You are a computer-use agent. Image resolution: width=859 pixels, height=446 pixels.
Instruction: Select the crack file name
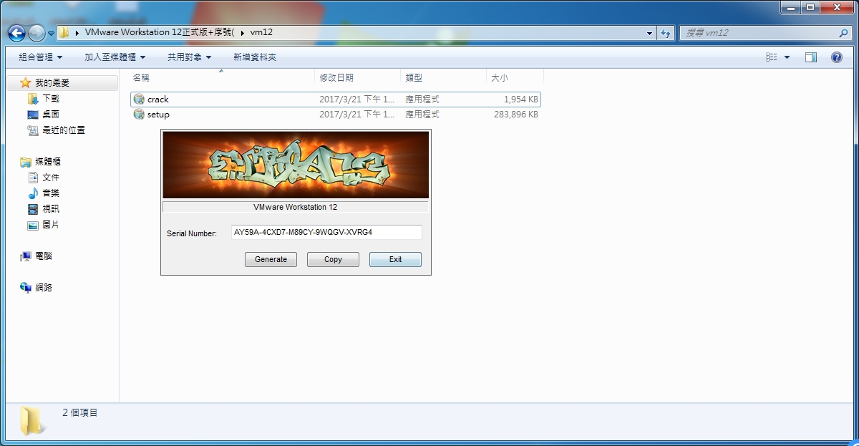(x=158, y=100)
